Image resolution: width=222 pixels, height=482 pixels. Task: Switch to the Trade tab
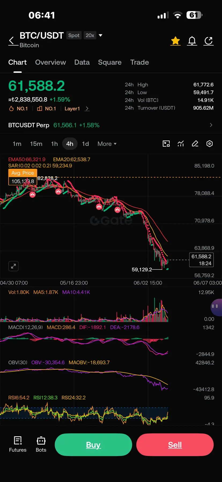click(139, 62)
